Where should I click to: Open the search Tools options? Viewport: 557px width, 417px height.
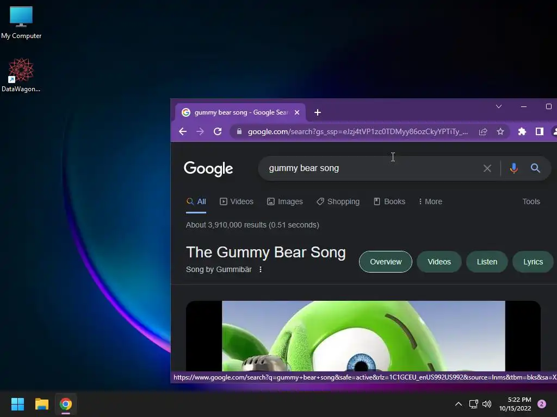pos(531,201)
